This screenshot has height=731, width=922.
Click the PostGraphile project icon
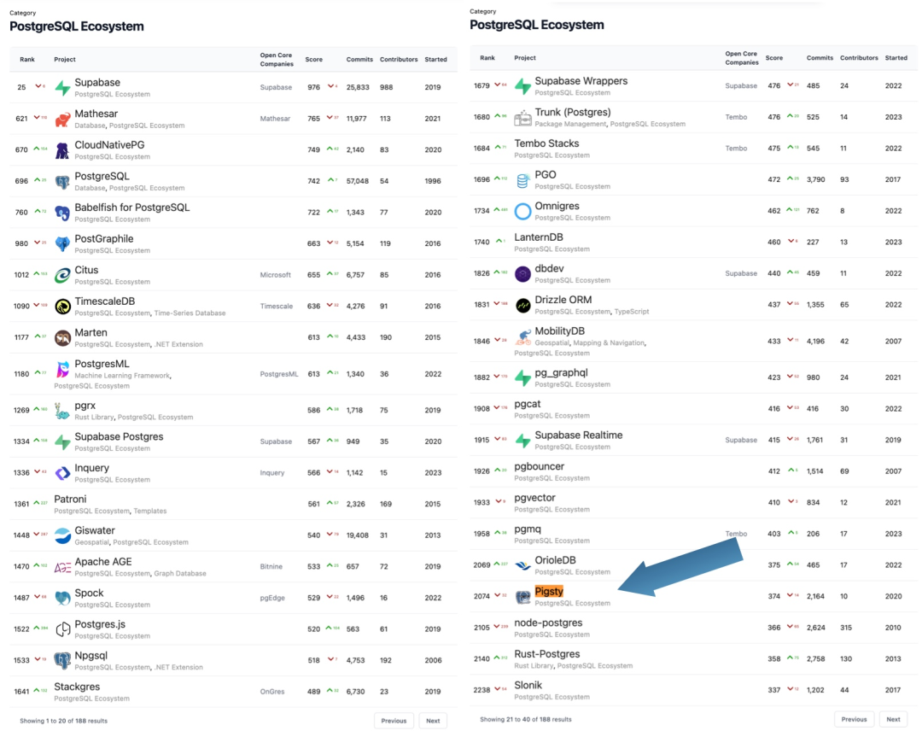pyautogui.click(x=63, y=243)
